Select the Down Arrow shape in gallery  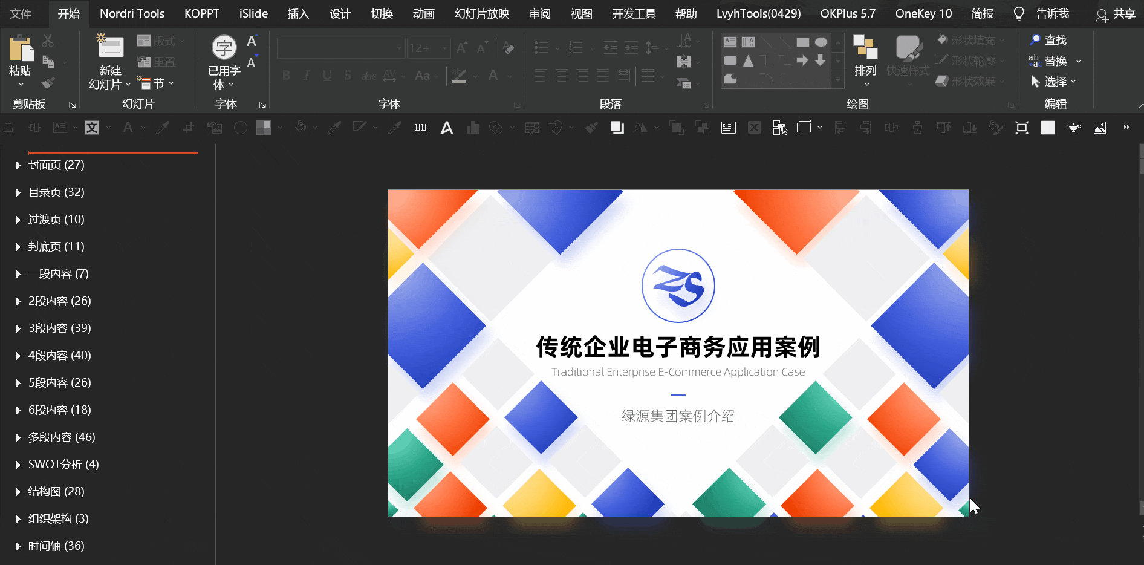821,60
